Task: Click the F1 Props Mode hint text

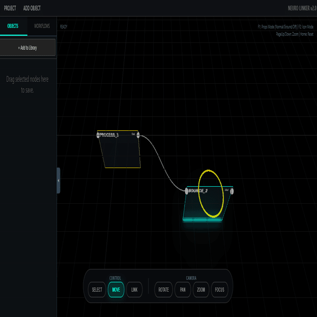Action: pyautogui.click(x=285, y=27)
